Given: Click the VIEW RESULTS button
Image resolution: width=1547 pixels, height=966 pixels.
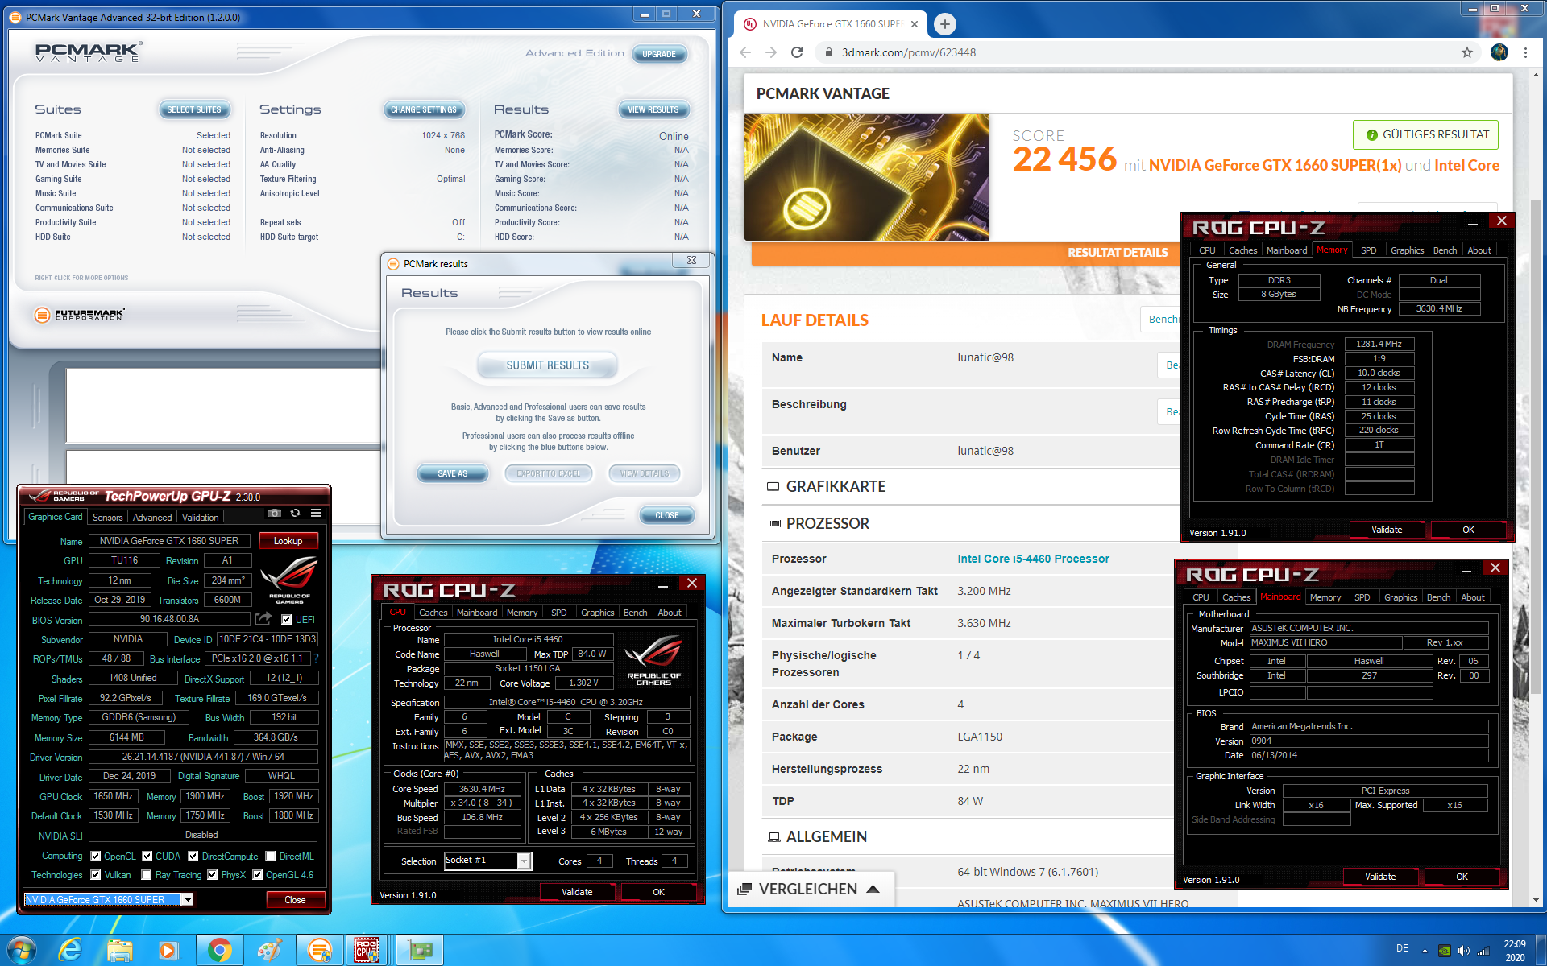Looking at the screenshot, I should point(653,109).
